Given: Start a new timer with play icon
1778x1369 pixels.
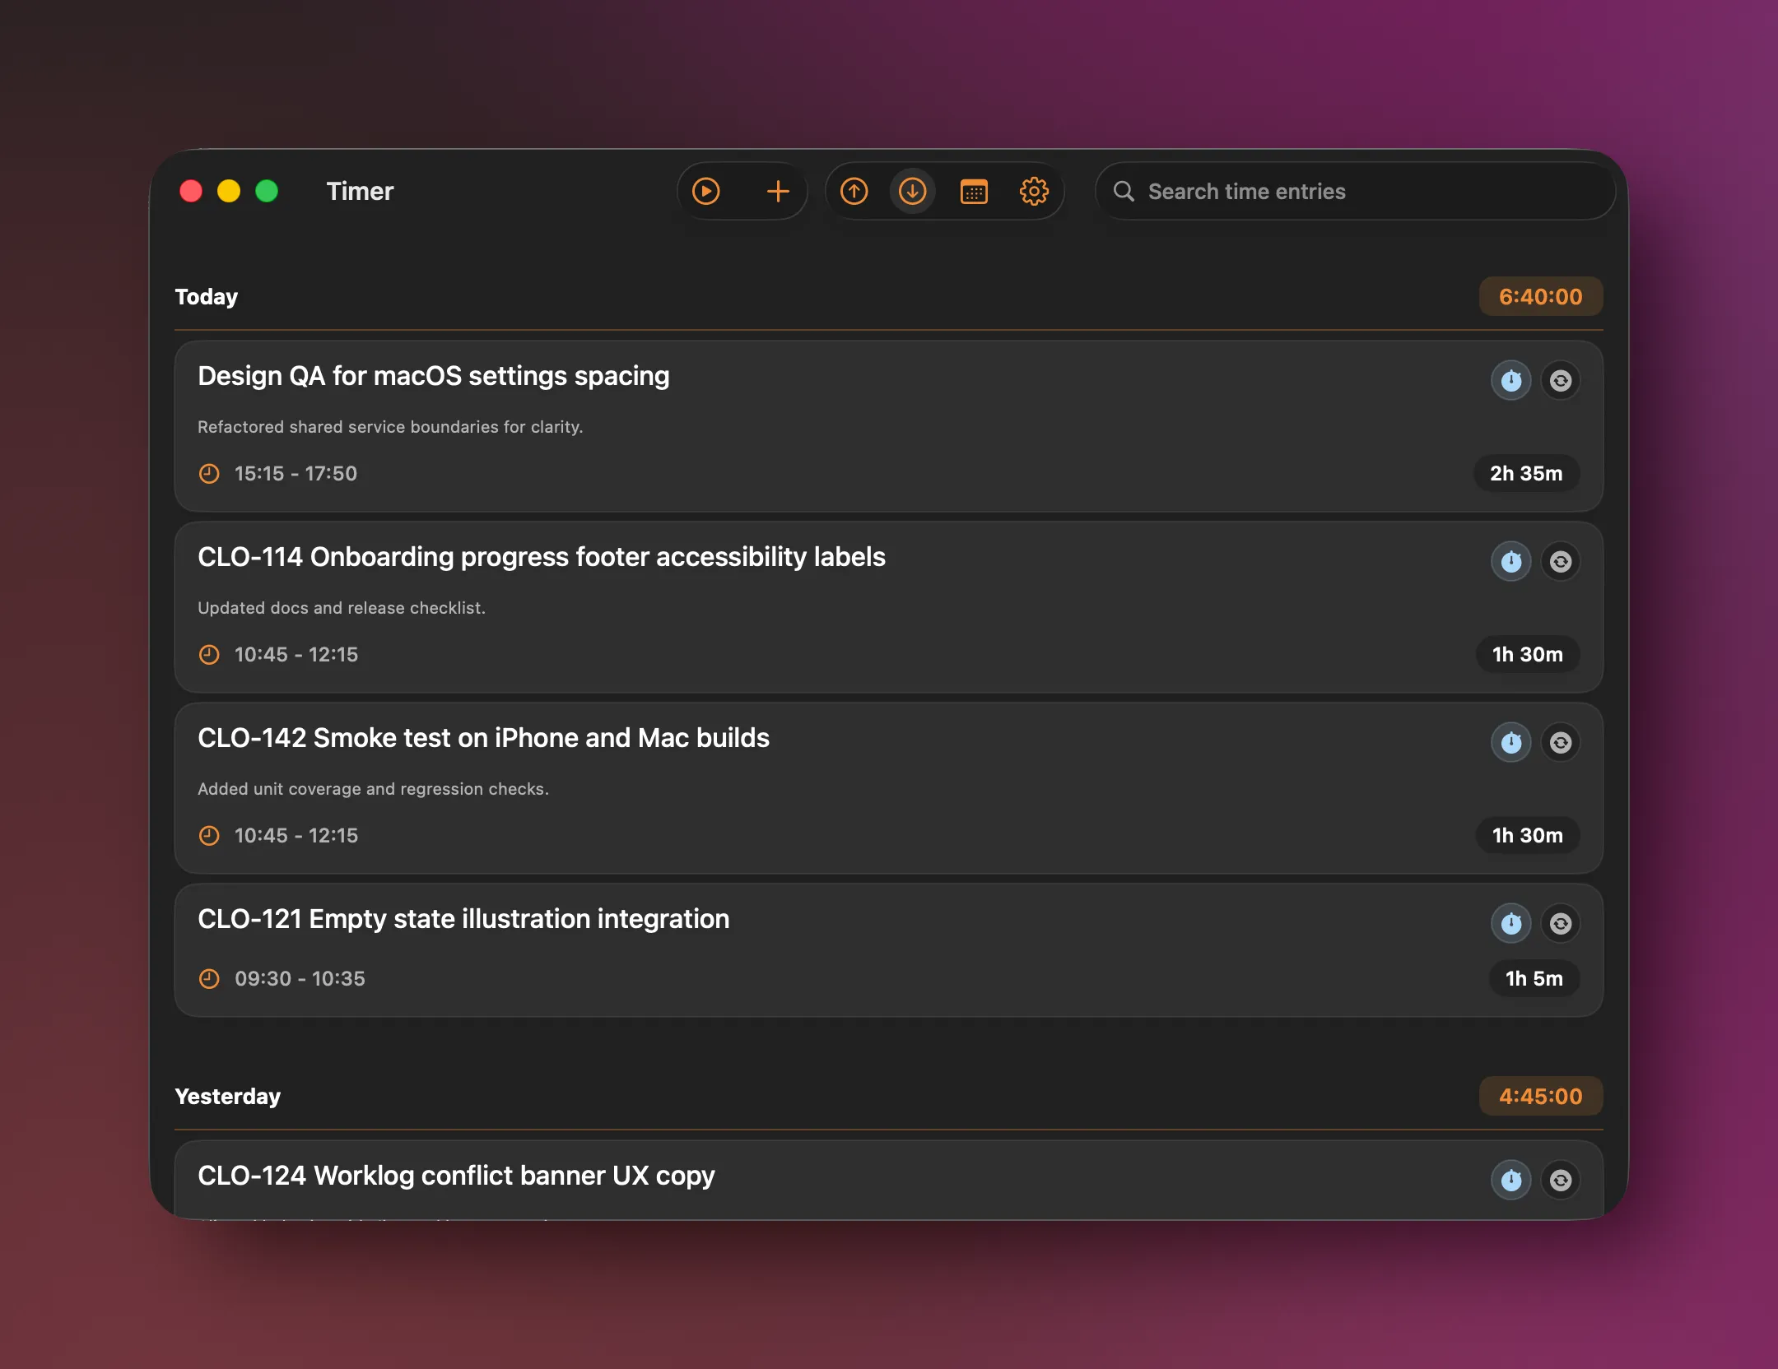Looking at the screenshot, I should pos(705,192).
